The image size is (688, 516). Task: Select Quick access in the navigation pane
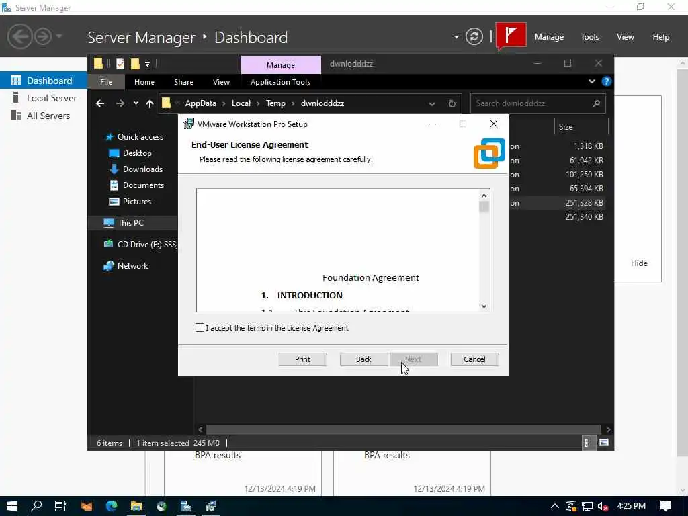[x=140, y=137]
